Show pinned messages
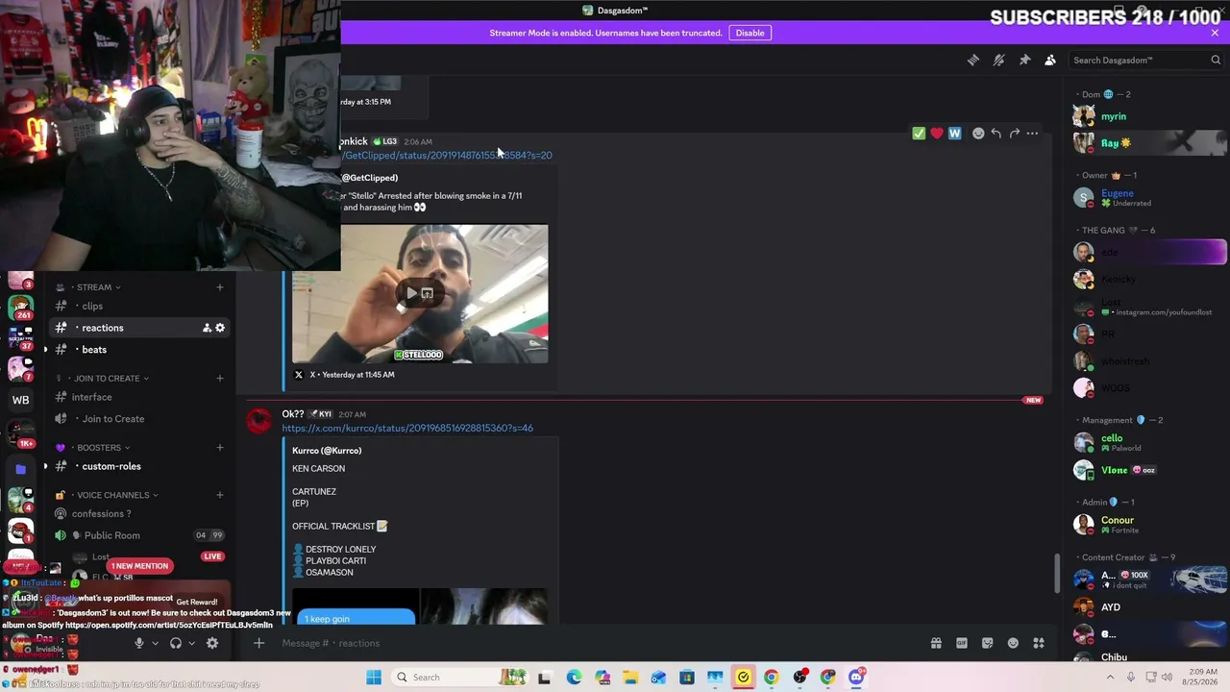This screenshot has height=692, width=1230. coord(1024,60)
